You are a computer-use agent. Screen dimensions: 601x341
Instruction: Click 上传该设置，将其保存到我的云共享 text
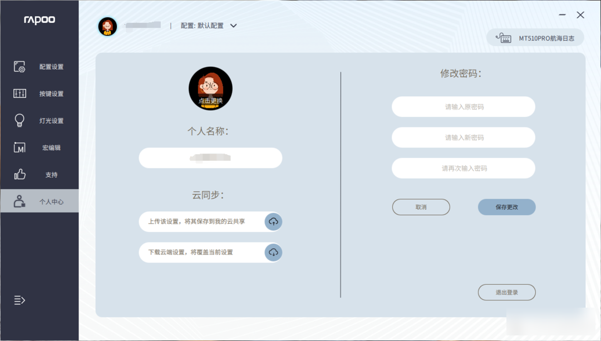pos(196,221)
